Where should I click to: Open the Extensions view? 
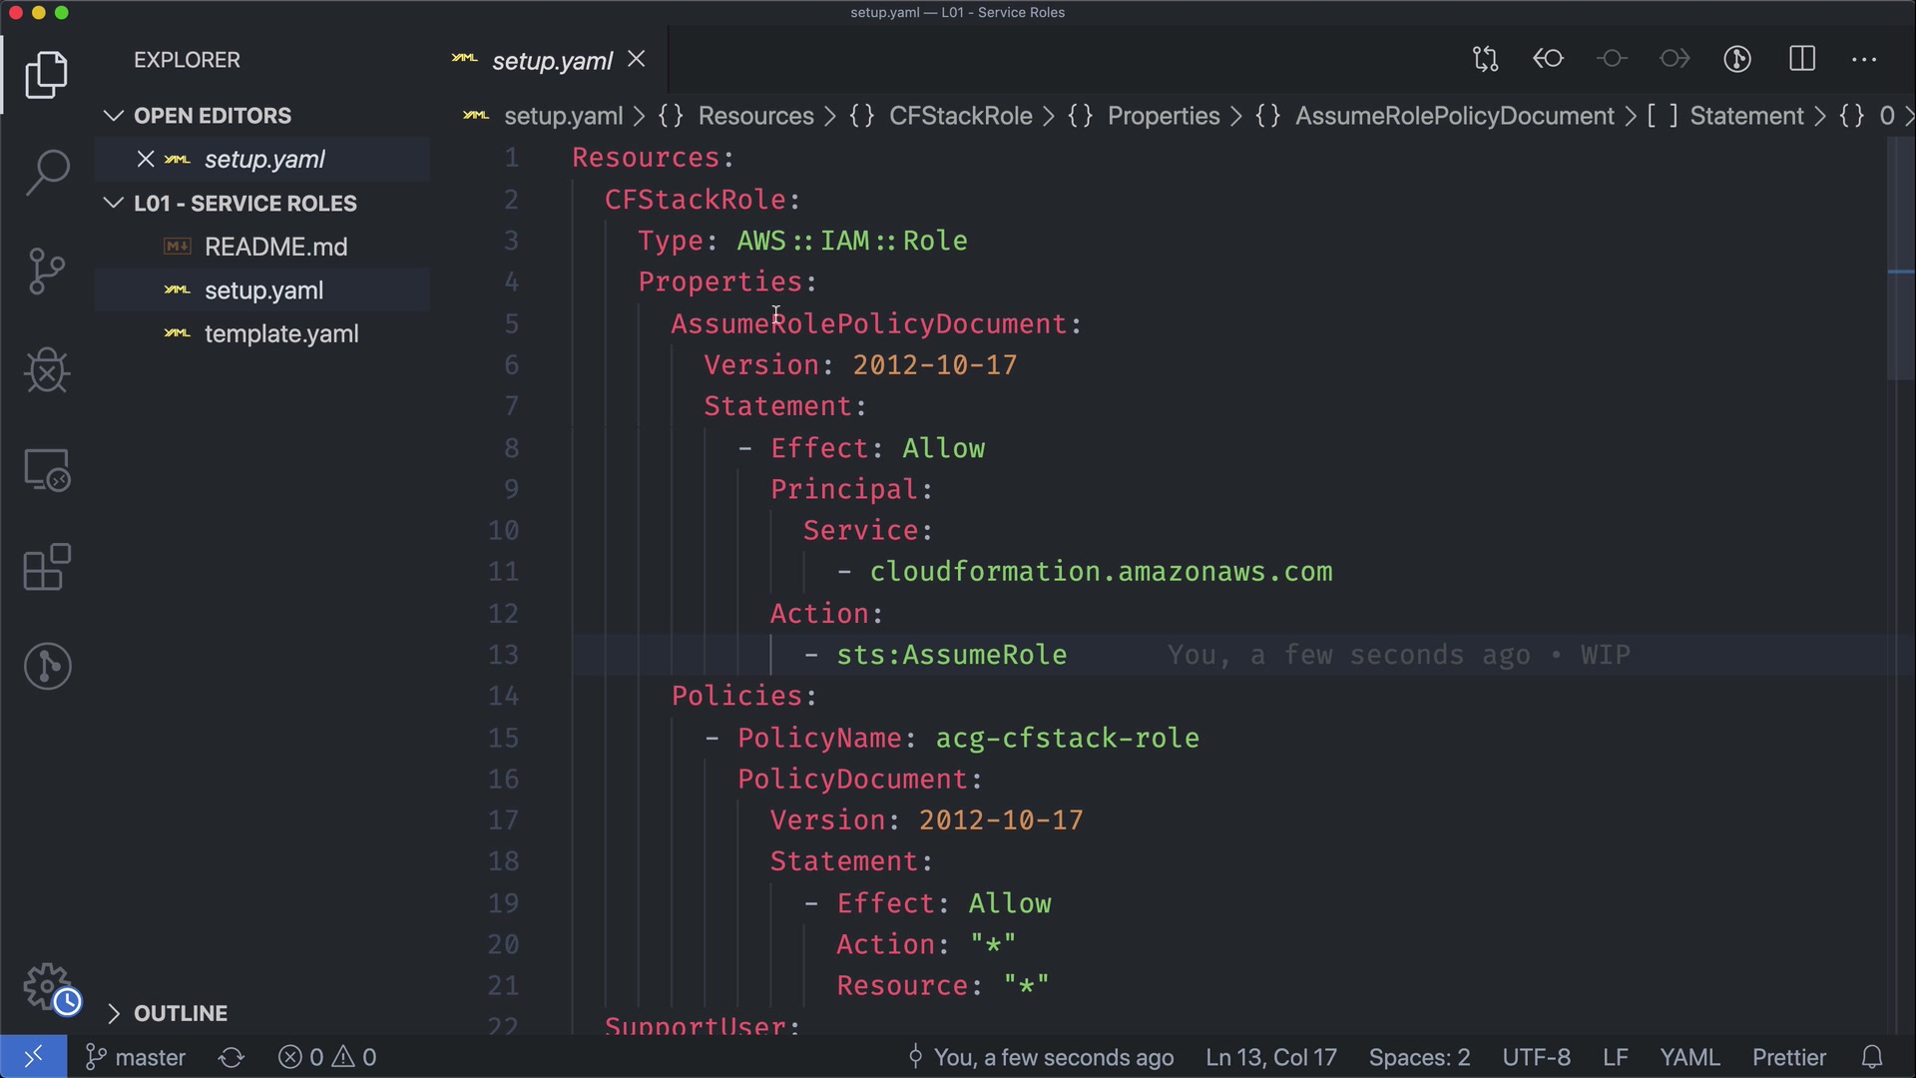coord(47,568)
